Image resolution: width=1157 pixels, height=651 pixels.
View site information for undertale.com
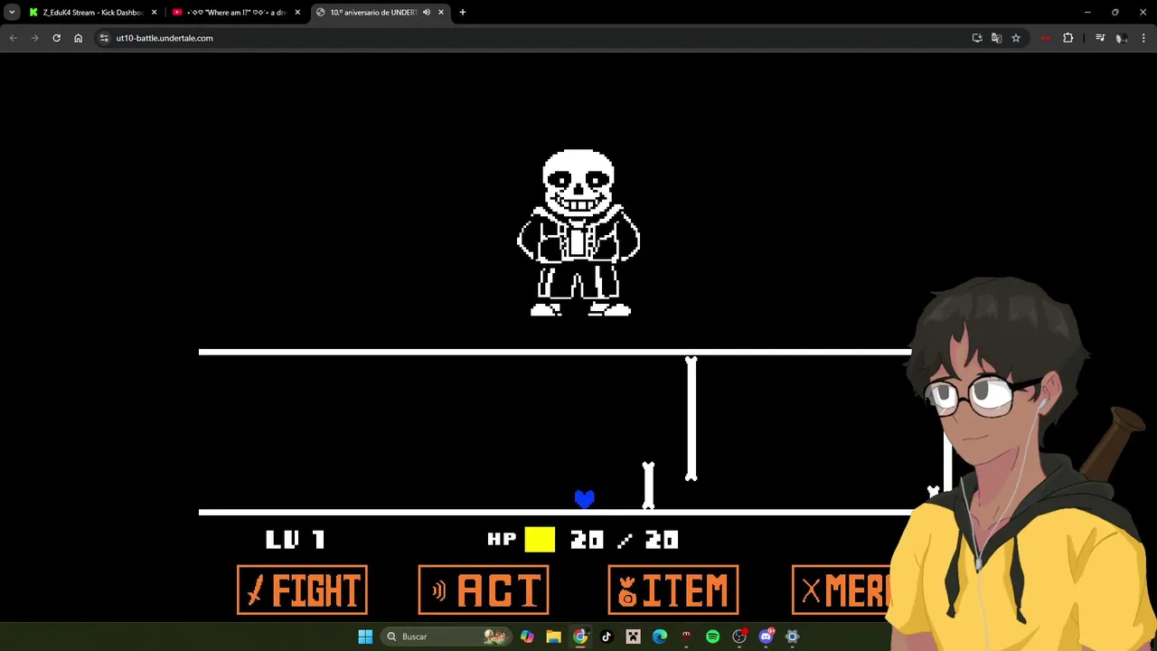coord(104,38)
